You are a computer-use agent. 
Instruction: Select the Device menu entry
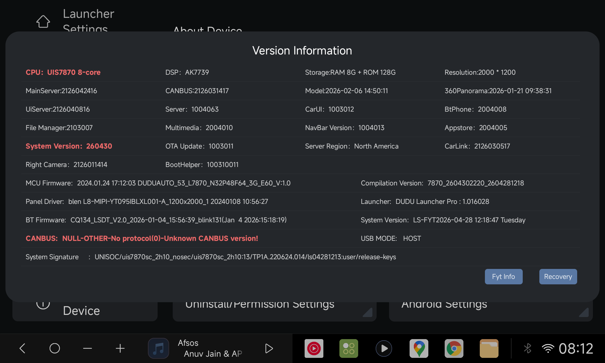coord(85,311)
